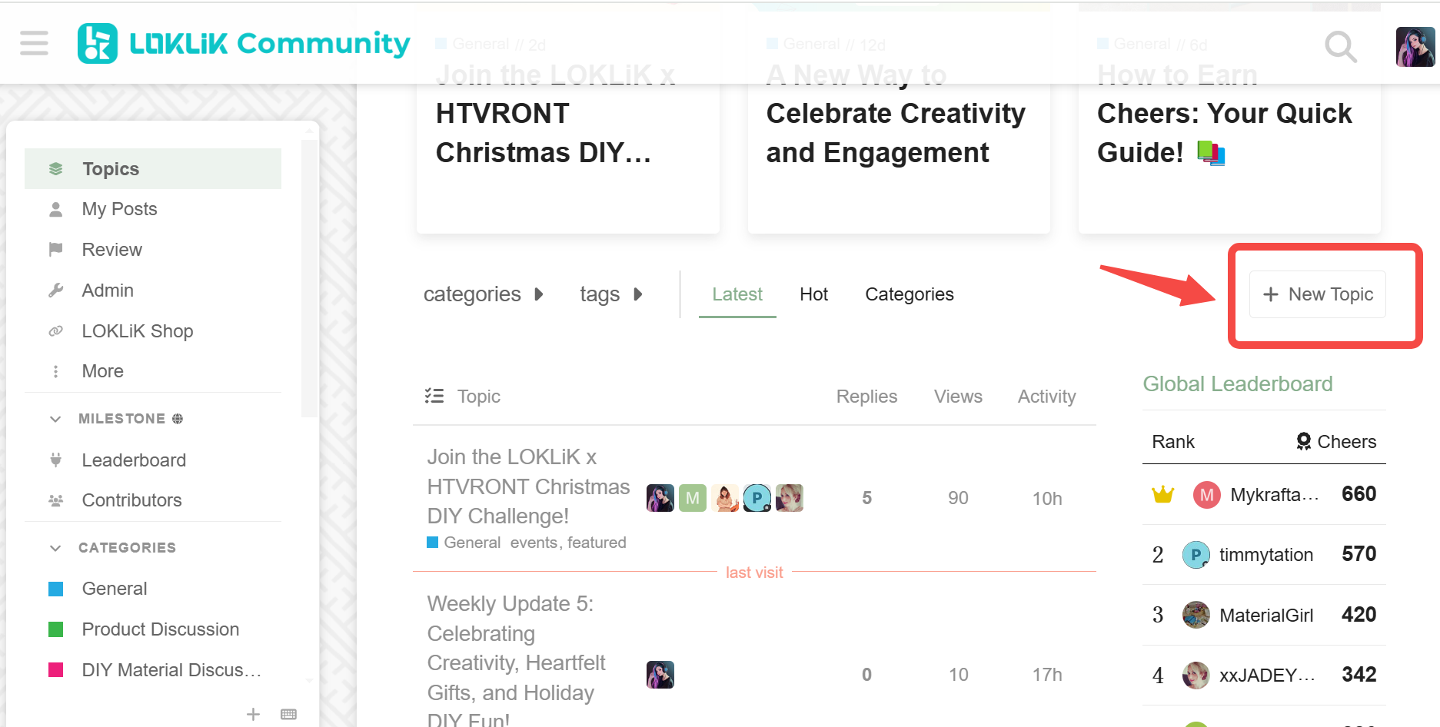Open My Posts in the sidebar

click(153, 209)
